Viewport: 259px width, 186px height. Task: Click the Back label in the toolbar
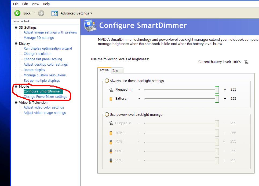(x=27, y=13)
